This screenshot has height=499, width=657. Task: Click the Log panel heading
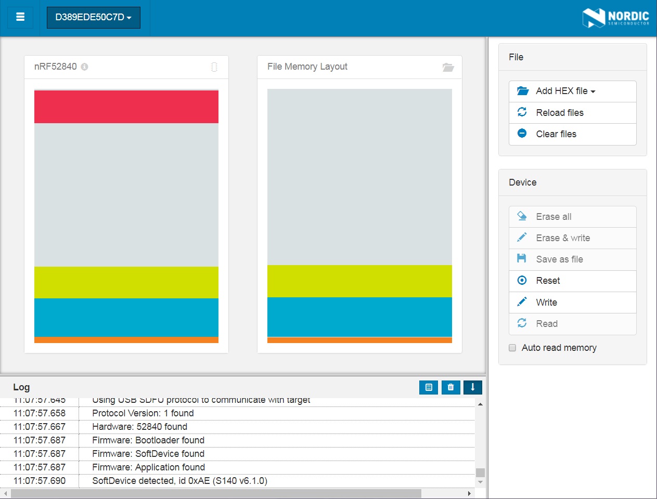pyautogui.click(x=21, y=387)
